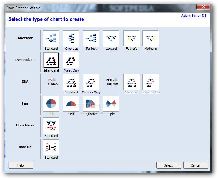The height and width of the screenshot is (179, 218).
Task: Click the Males Only caption text
Action: (71, 70)
